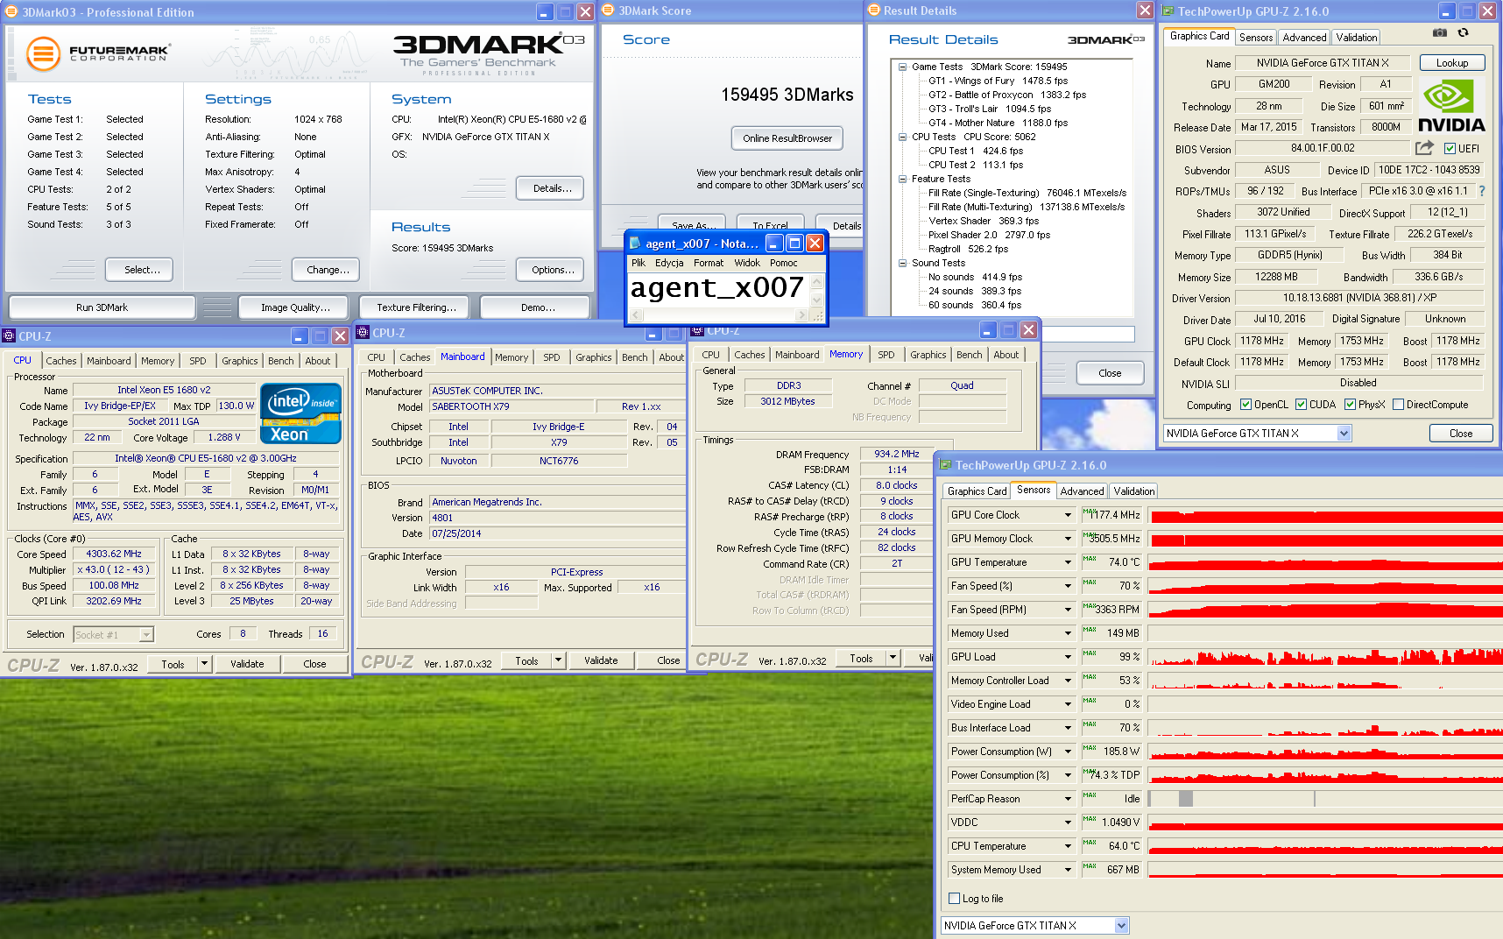This screenshot has width=1503, height=939.
Task: Open the Socket #1 selection dropdown
Action: 146,635
